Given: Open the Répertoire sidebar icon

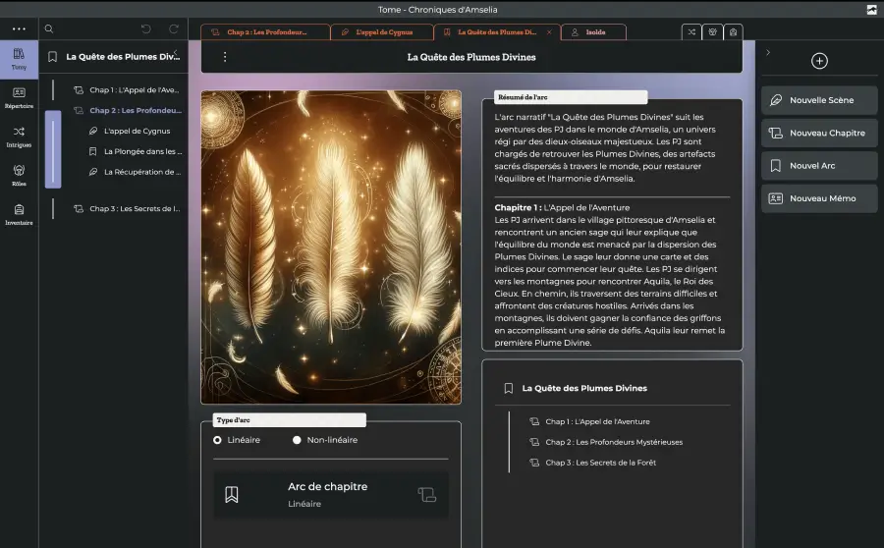Looking at the screenshot, I should (x=19, y=97).
